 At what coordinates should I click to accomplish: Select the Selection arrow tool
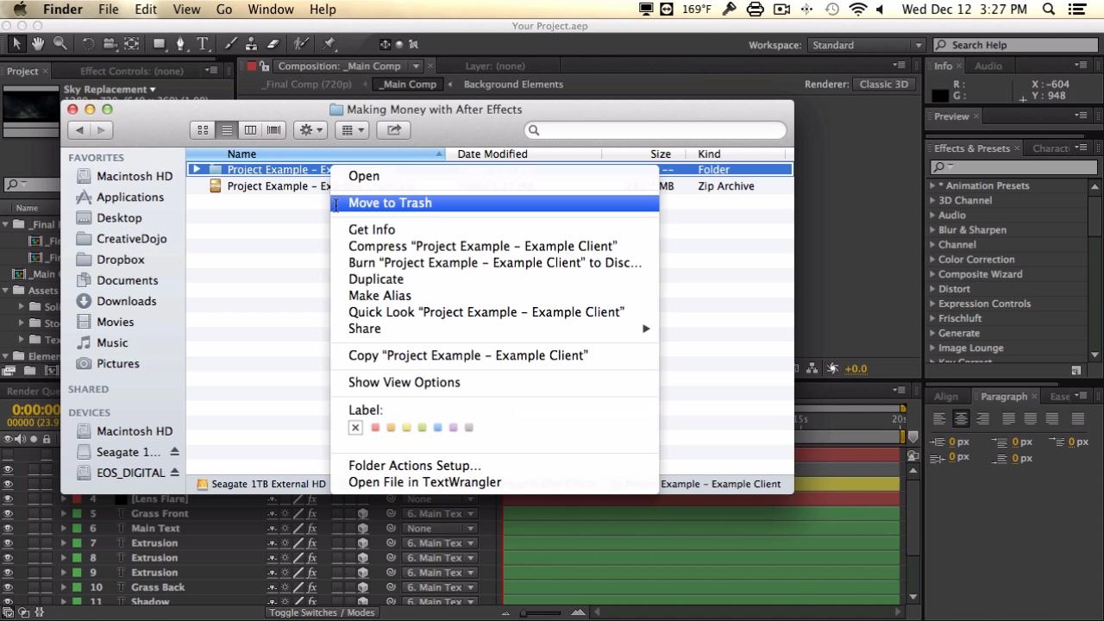tap(17, 44)
